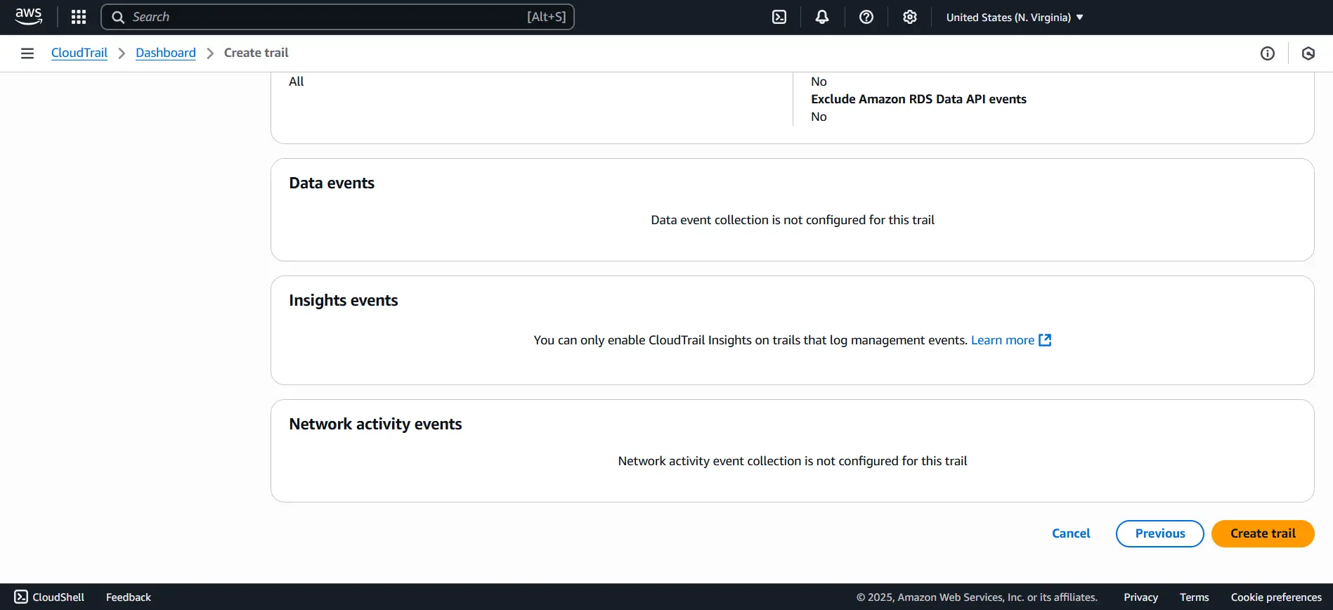Image resolution: width=1333 pixels, height=610 pixels.
Task: Go back with the Previous button
Action: point(1159,533)
